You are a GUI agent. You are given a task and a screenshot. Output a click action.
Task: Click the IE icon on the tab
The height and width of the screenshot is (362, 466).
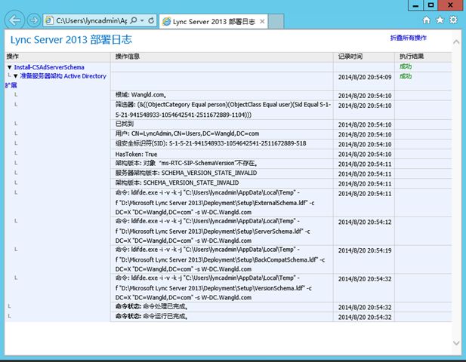click(166, 21)
